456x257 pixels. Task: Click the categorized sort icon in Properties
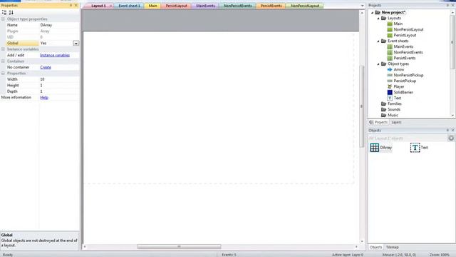click(x=4, y=13)
